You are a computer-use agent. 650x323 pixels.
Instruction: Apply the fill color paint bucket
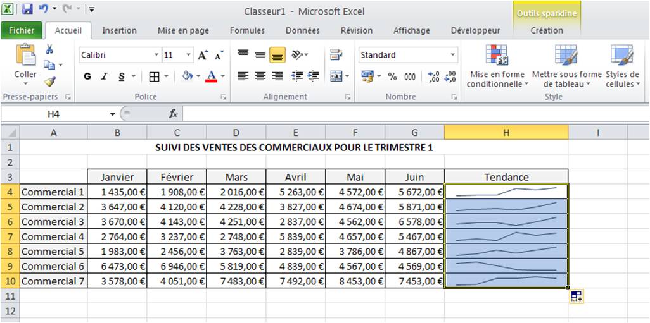188,76
